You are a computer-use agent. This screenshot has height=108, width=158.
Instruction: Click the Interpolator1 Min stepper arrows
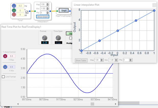coord(48,9)
